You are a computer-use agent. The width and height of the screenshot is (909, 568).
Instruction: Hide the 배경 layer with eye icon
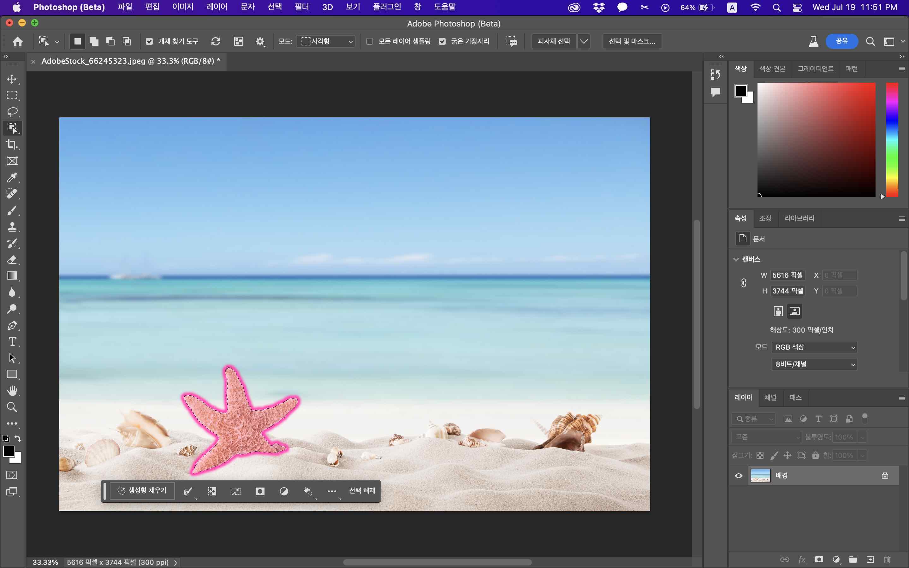click(x=739, y=476)
